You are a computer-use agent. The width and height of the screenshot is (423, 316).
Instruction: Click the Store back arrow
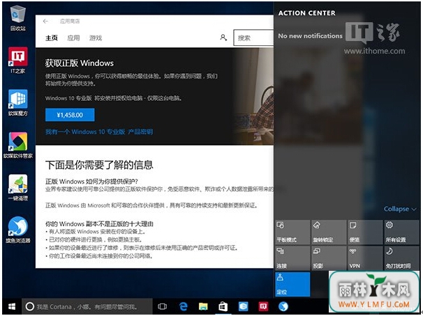pyautogui.click(x=45, y=22)
